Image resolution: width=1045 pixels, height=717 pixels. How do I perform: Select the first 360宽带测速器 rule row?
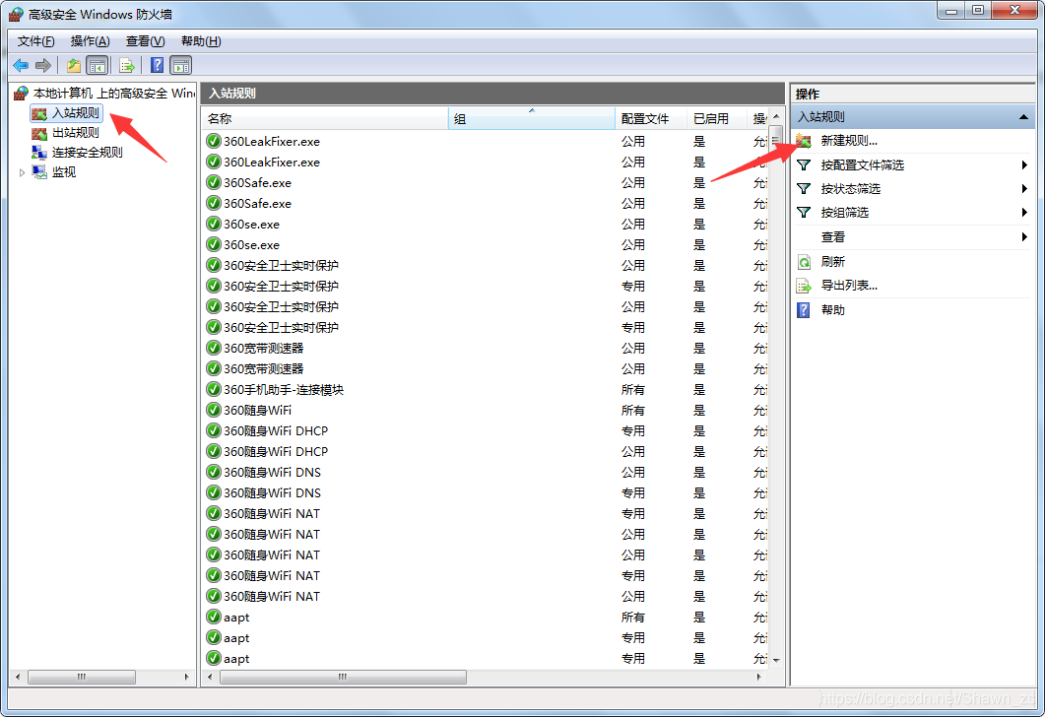pos(486,348)
